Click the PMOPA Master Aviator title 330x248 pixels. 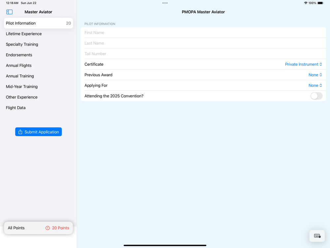[203, 12]
